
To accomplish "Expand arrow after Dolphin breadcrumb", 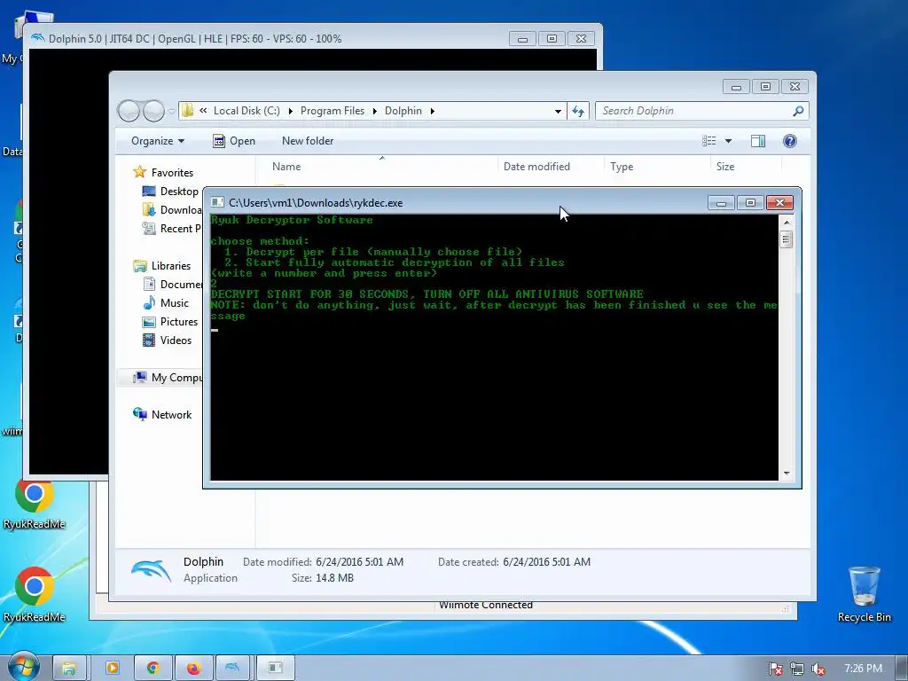I will 432,111.
